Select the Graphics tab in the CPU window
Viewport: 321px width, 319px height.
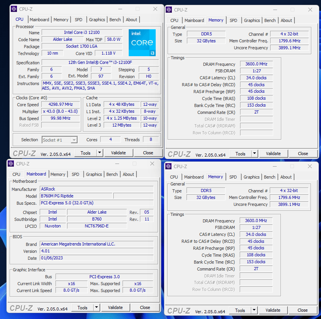click(x=97, y=20)
